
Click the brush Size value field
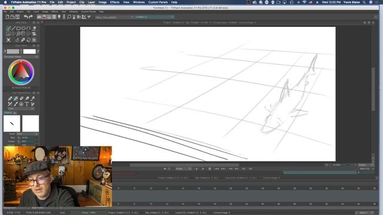pos(28,138)
